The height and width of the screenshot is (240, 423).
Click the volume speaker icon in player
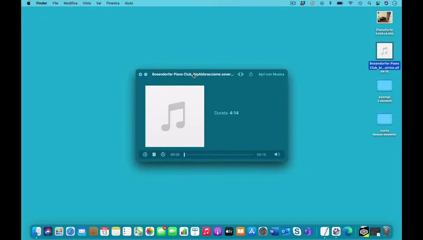(x=277, y=154)
